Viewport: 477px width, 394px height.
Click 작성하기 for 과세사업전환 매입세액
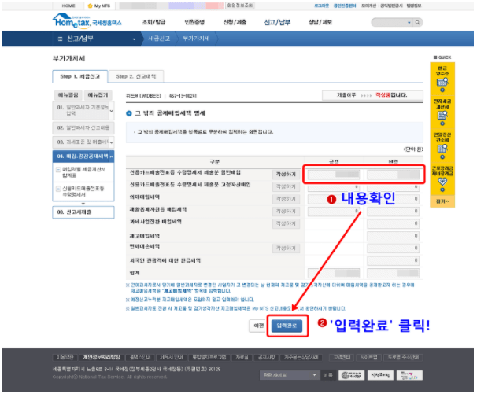(x=286, y=224)
